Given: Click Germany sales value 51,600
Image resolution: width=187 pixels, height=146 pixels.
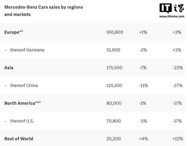Looking at the screenshot, I should pyautogui.click(x=113, y=50).
